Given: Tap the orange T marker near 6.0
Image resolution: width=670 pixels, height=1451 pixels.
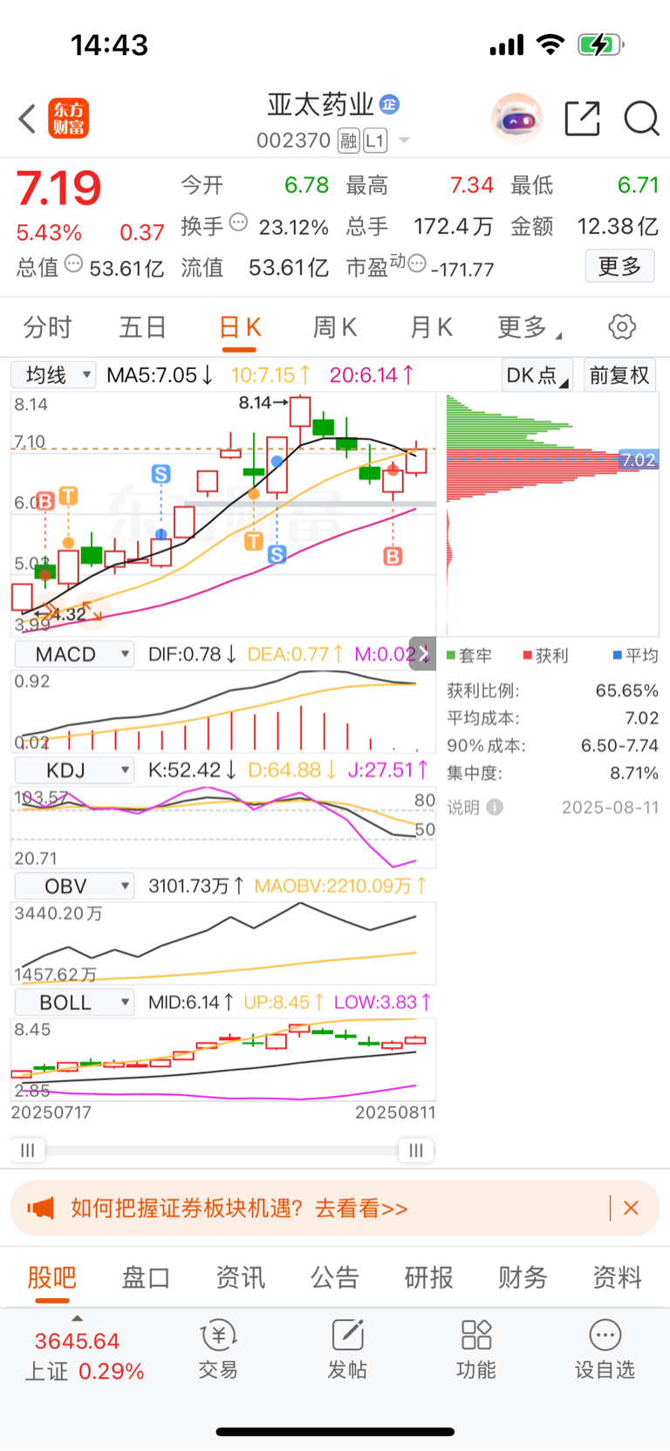Looking at the screenshot, I should click(68, 496).
